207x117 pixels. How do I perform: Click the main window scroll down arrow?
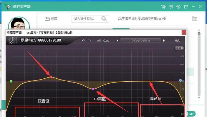pos(199,98)
